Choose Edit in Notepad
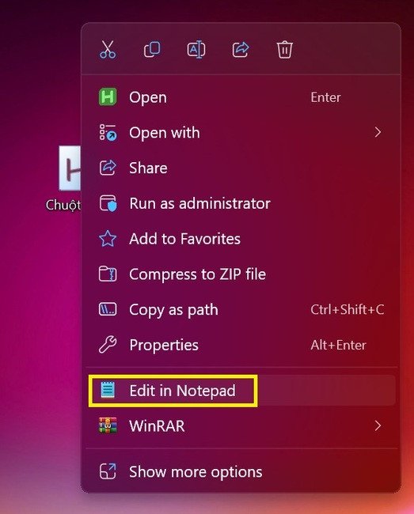The width and height of the screenshot is (414, 514). tap(241, 391)
